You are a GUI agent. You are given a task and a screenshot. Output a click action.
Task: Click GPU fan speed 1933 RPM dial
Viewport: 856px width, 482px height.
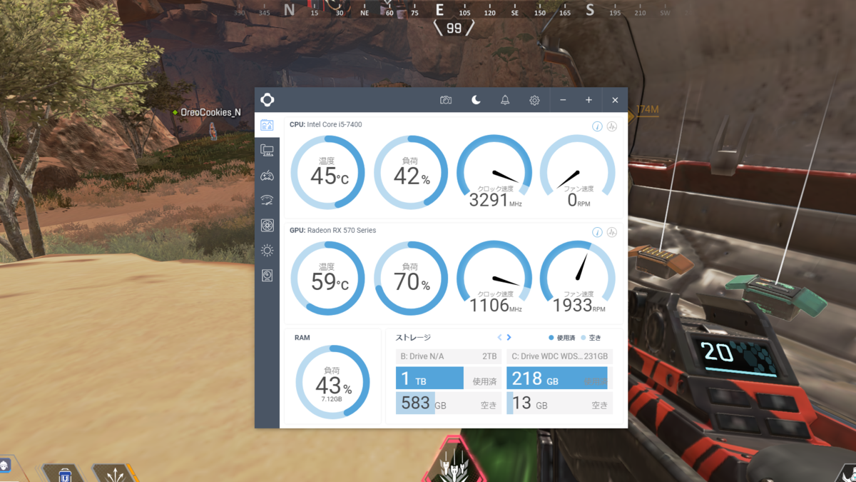pos(578,278)
